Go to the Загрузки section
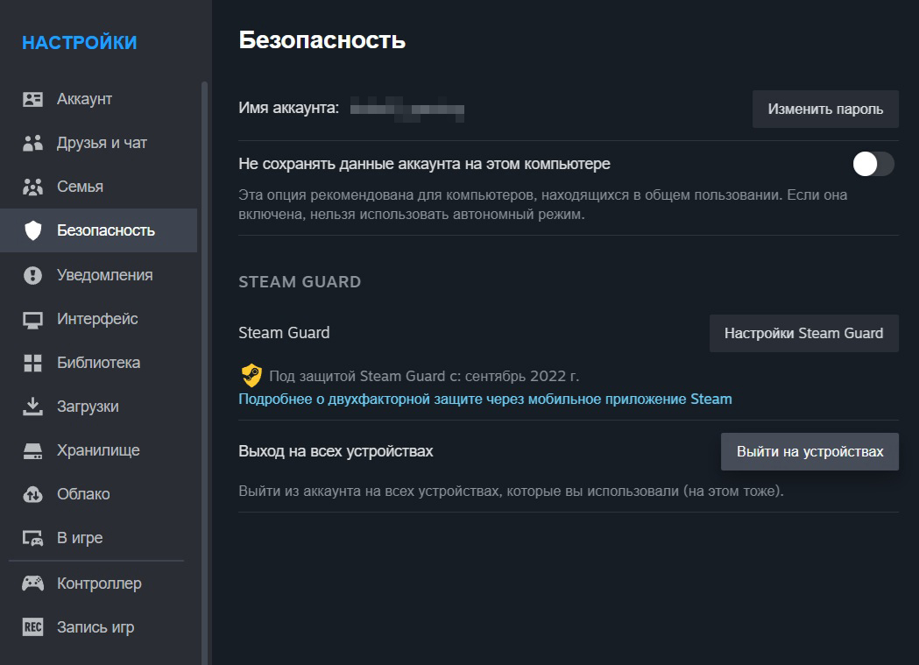The width and height of the screenshot is (919, 665). [98, 407]
